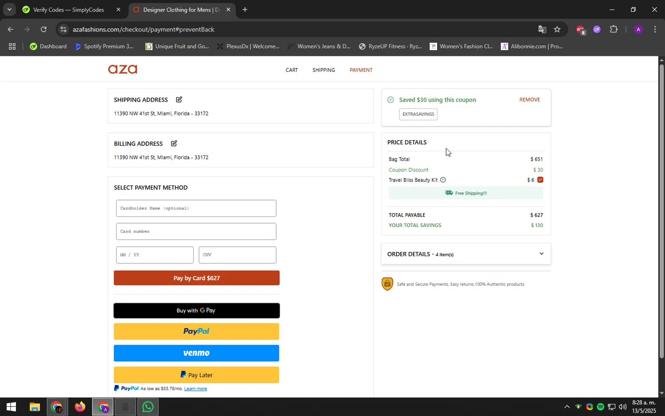Click Buy with G Pay button
The image size is (665, 416).
tap(196, 310)
